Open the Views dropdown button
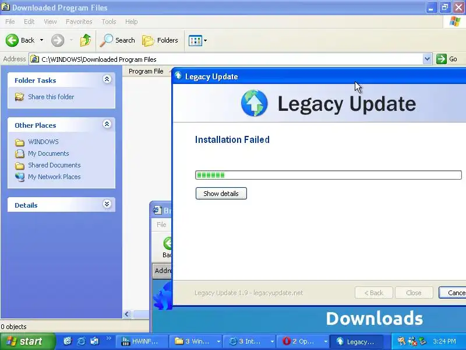Viewport: 466px width, 350px height. coord(197,40)
